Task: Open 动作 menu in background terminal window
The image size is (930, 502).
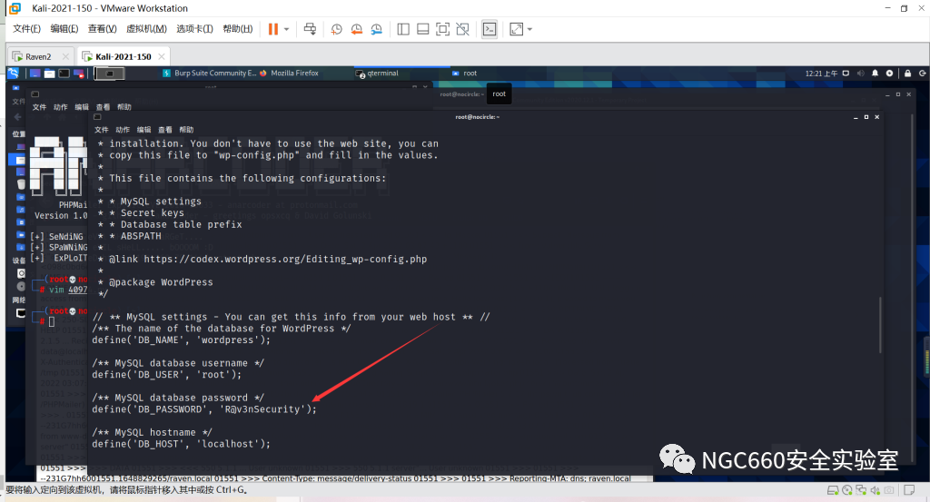Action: (61, 107)
